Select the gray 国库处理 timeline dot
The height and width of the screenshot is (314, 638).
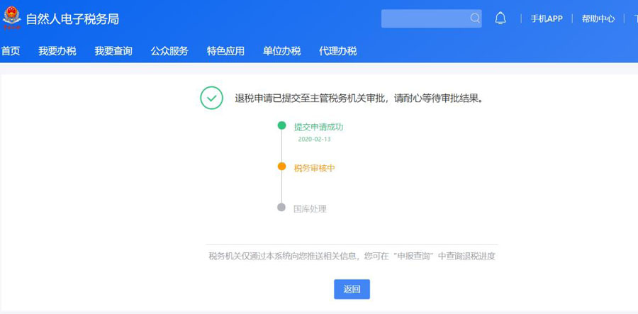click(281, 208)
